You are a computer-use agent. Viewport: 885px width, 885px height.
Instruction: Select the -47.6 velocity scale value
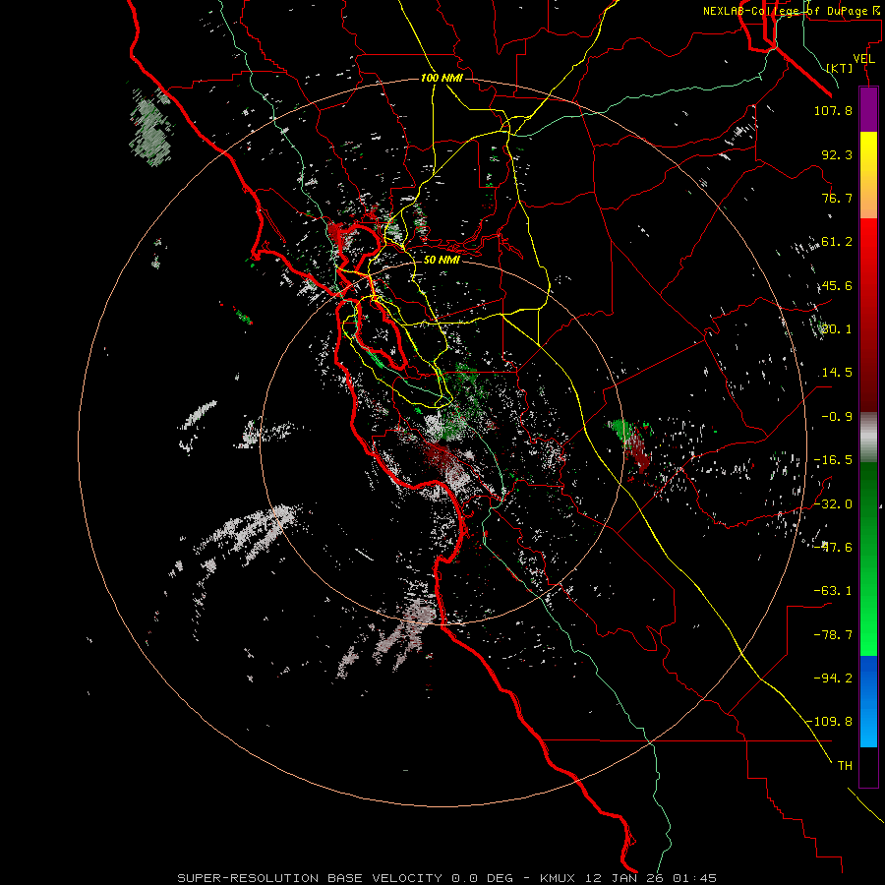pos(833,548)
